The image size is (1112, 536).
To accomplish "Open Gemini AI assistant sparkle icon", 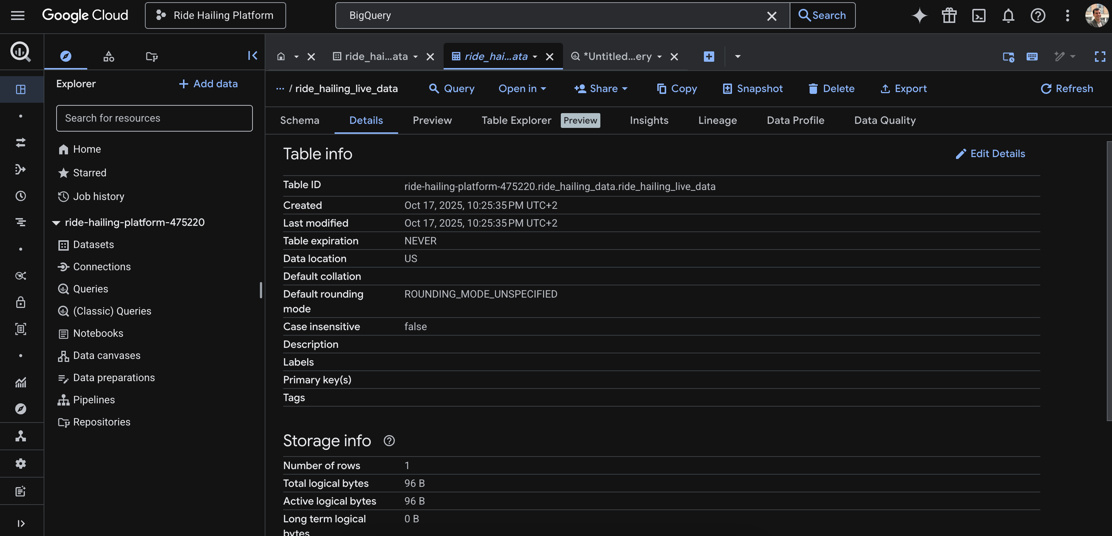I will click(919, 16).
